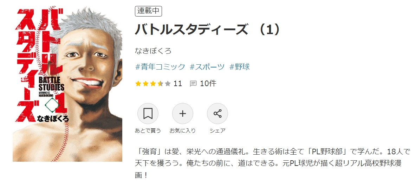416x187 pixels.
Task: Click the bookmark icon to buy later
Action: (x=148, y=114)
